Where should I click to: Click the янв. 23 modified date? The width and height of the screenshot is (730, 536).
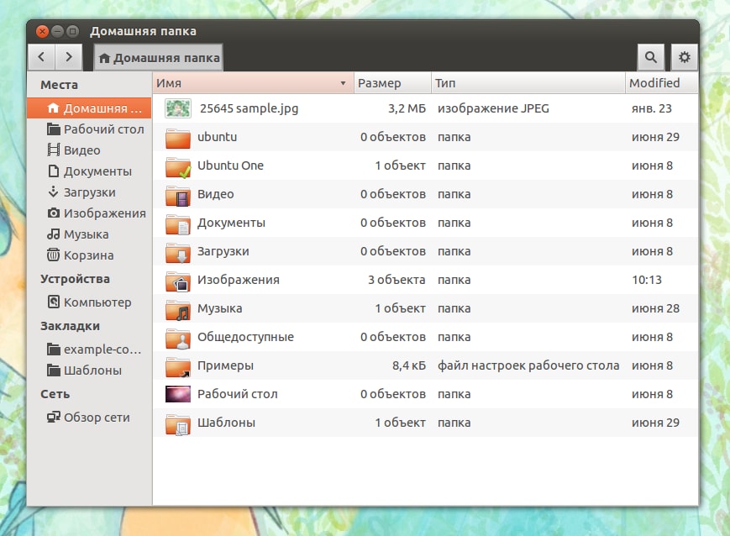click(x=651, y=108)
